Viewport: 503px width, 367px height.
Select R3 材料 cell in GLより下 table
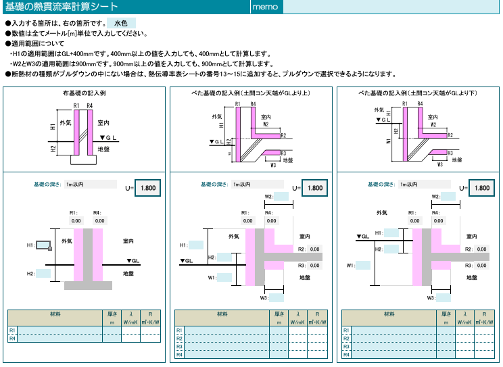pos(393,347)
